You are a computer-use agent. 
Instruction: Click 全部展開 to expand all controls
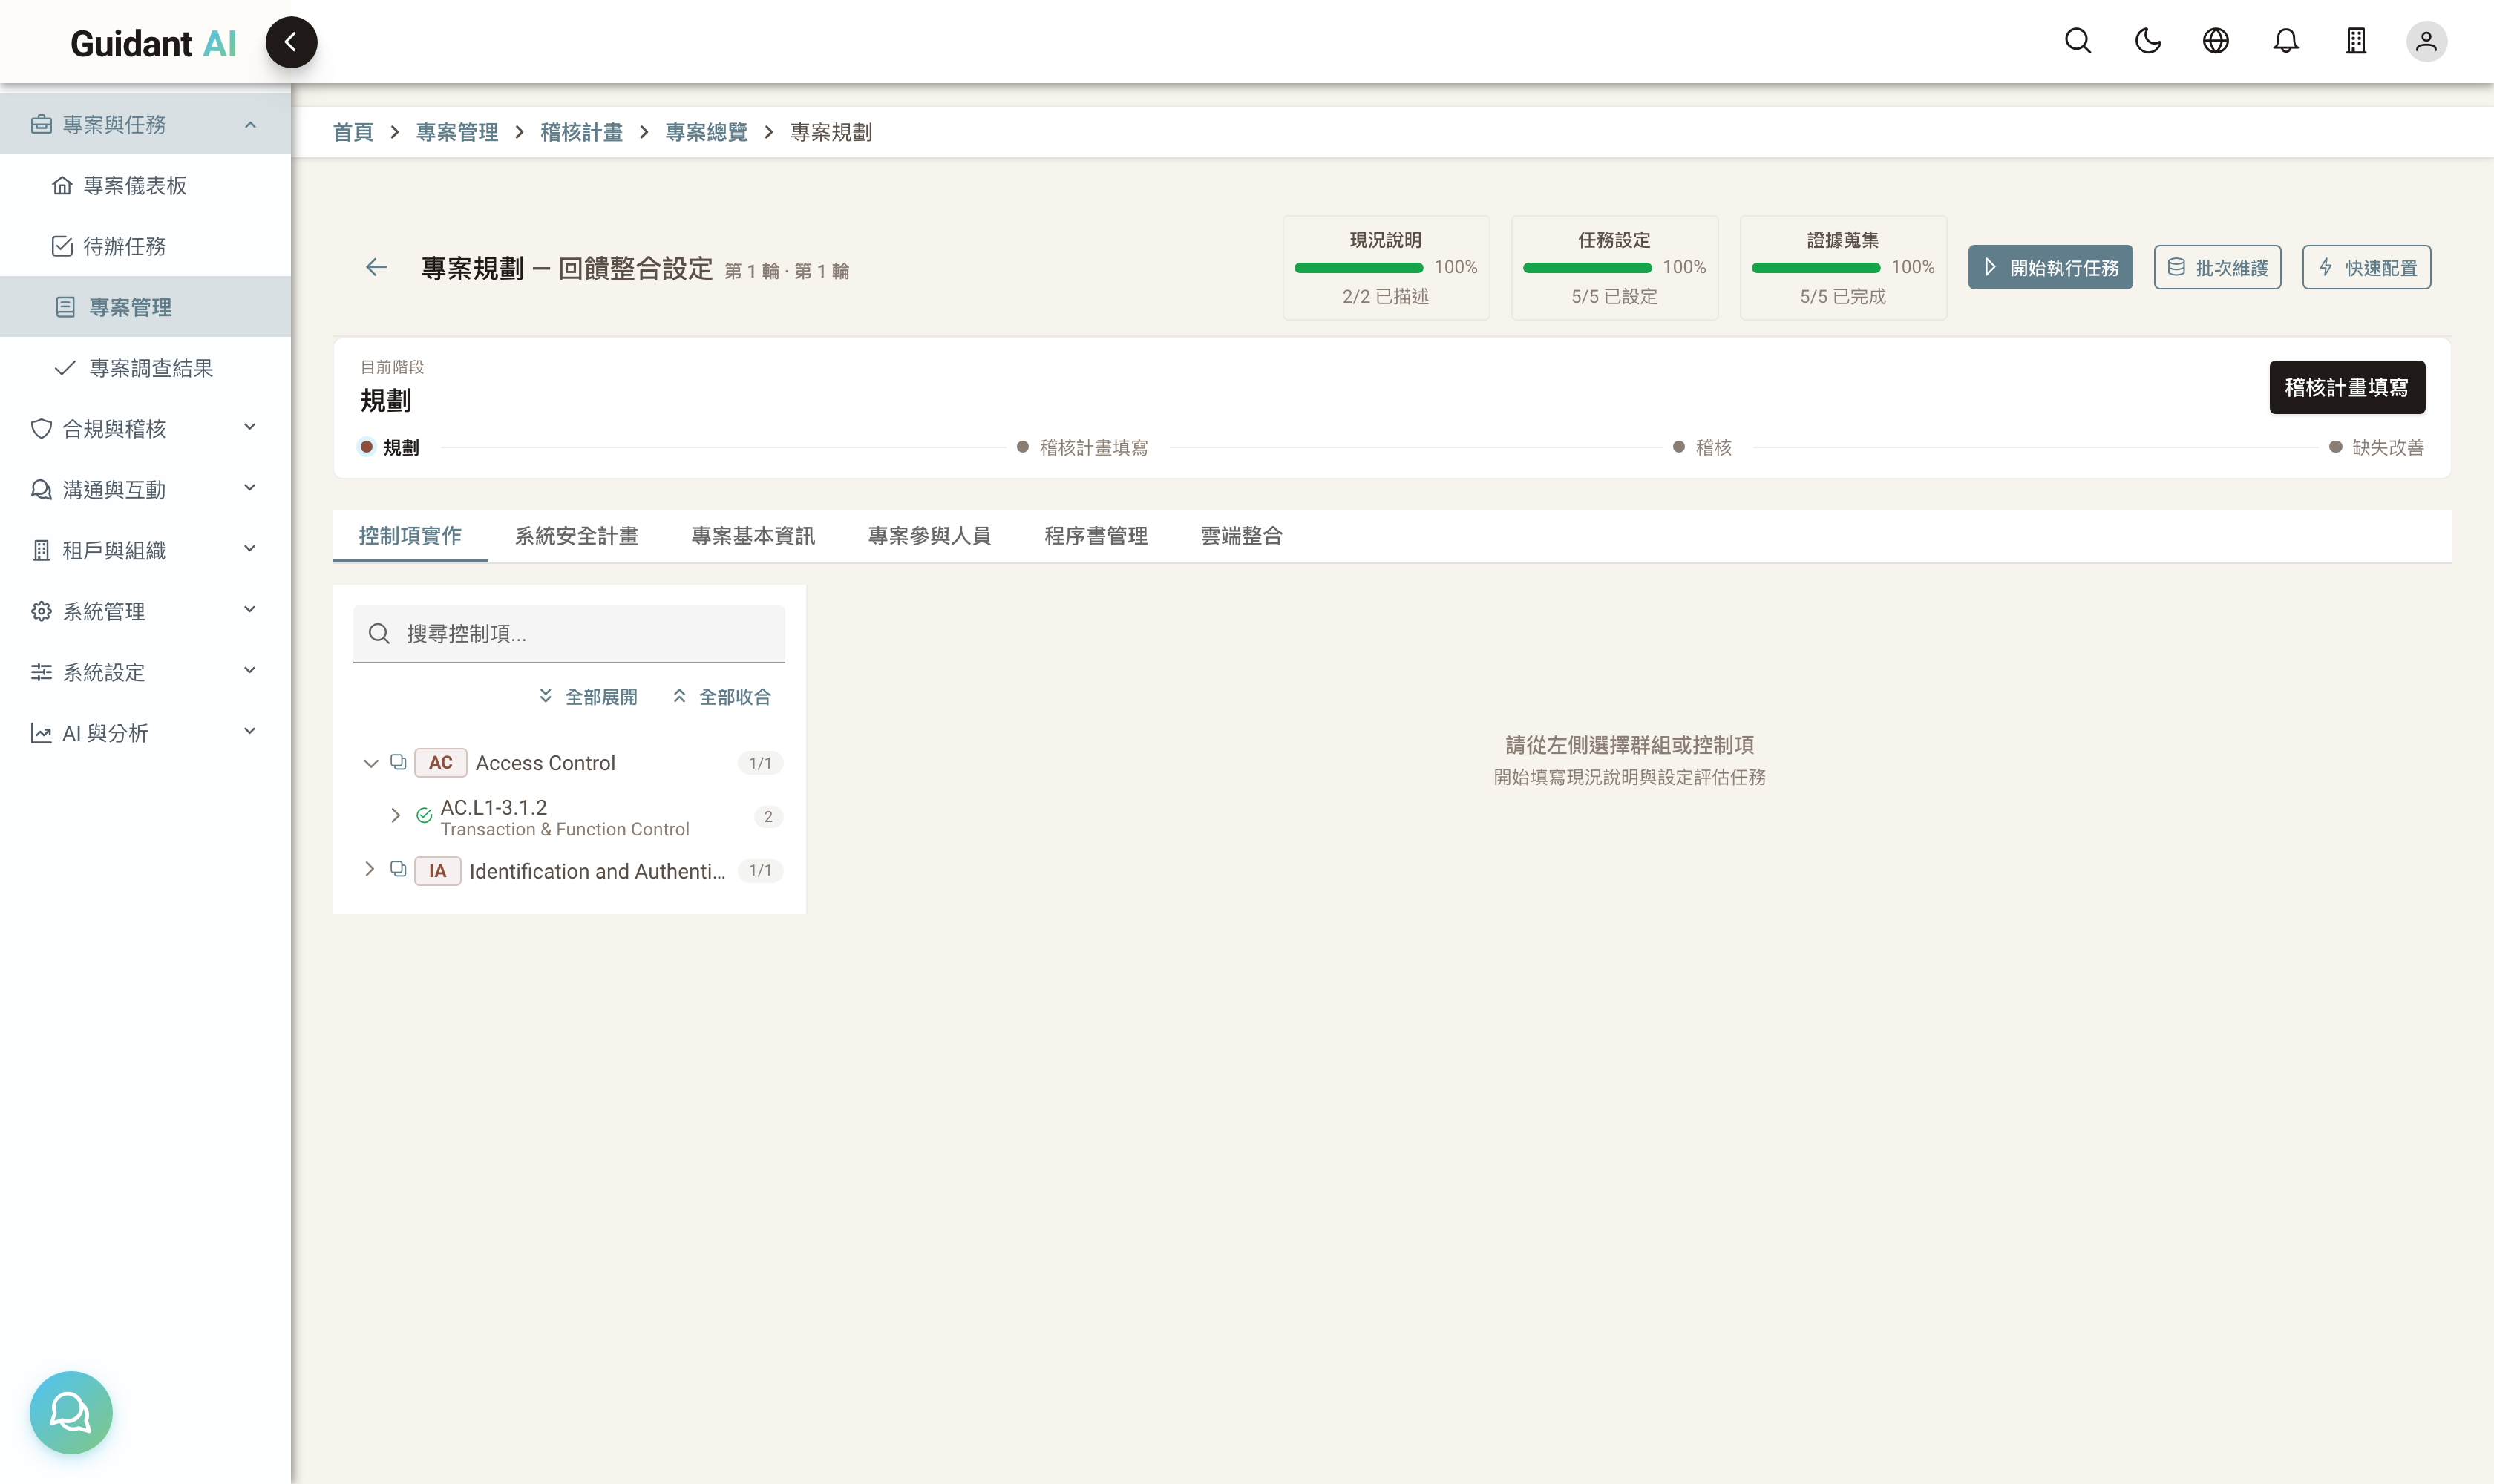(x=587, y=696)
